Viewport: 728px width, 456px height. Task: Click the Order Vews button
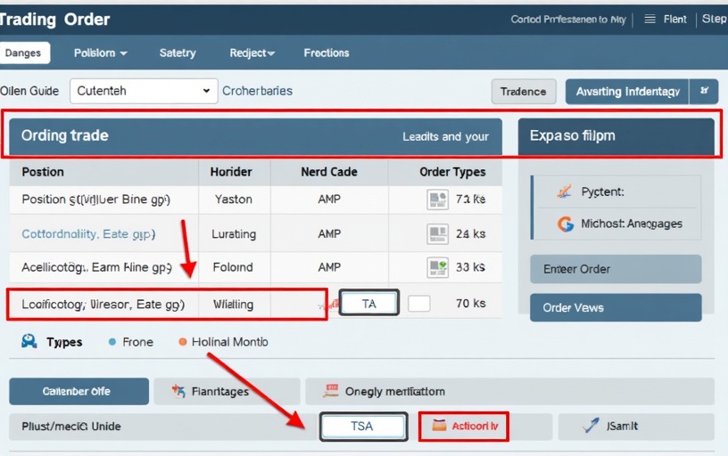tap(615, 307)
